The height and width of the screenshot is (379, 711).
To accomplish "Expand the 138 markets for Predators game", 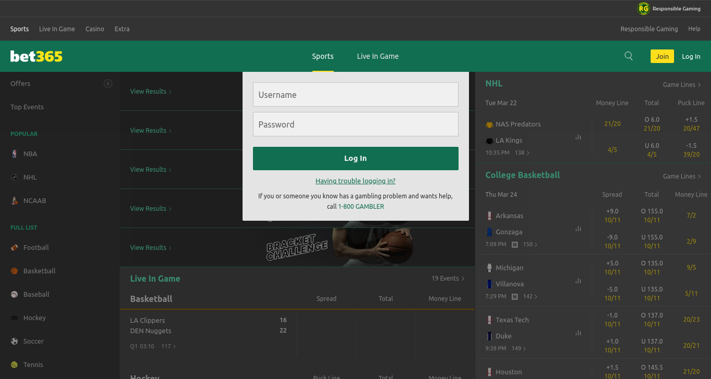I will tap(522, 153).
